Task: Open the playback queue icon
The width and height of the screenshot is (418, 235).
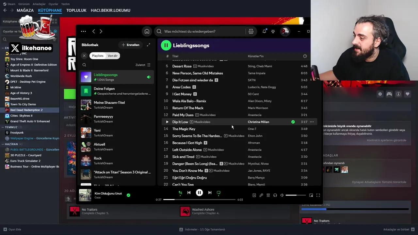Action: pyautogui.click(x=268, y=195)
